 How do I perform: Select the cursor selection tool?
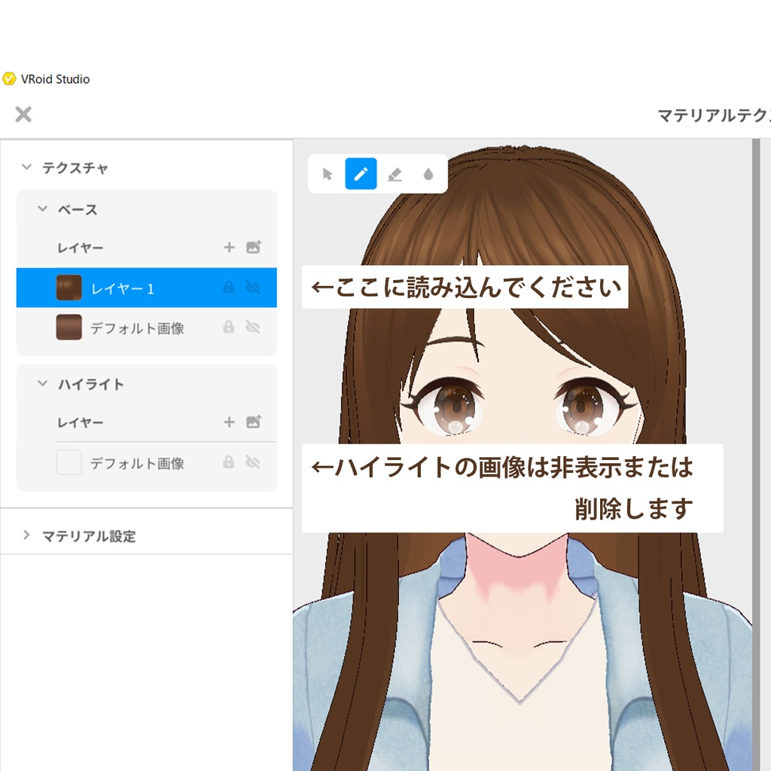point(328,174)
